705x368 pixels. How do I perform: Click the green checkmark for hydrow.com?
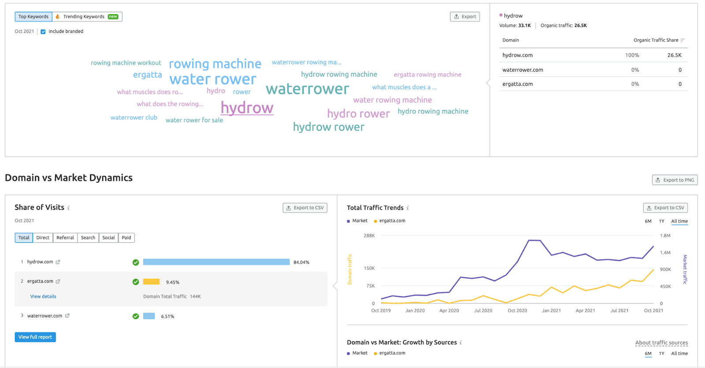pyautogui.click(x=136, y=262)
